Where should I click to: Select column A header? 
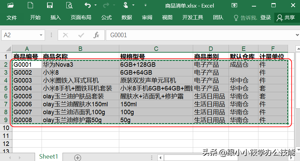click(x=27, y=49)
